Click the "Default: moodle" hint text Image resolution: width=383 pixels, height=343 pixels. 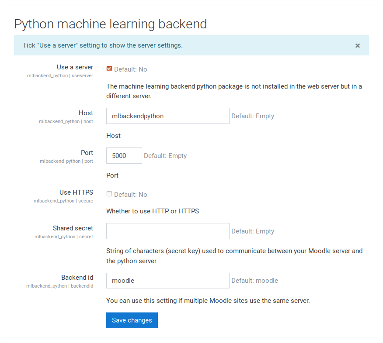click(254, 281)
